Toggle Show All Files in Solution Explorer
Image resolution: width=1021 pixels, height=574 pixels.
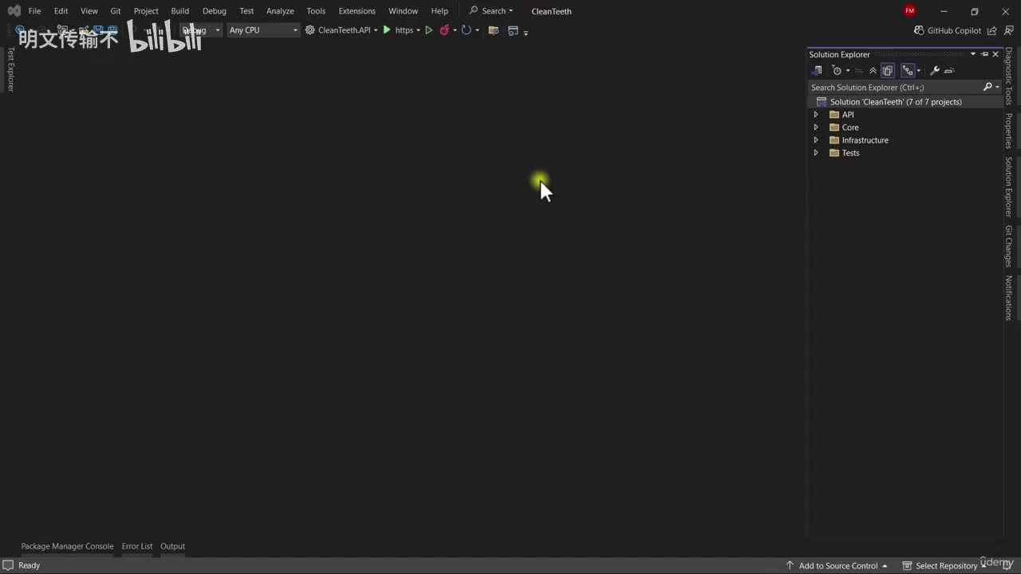(x=887, y=71)
